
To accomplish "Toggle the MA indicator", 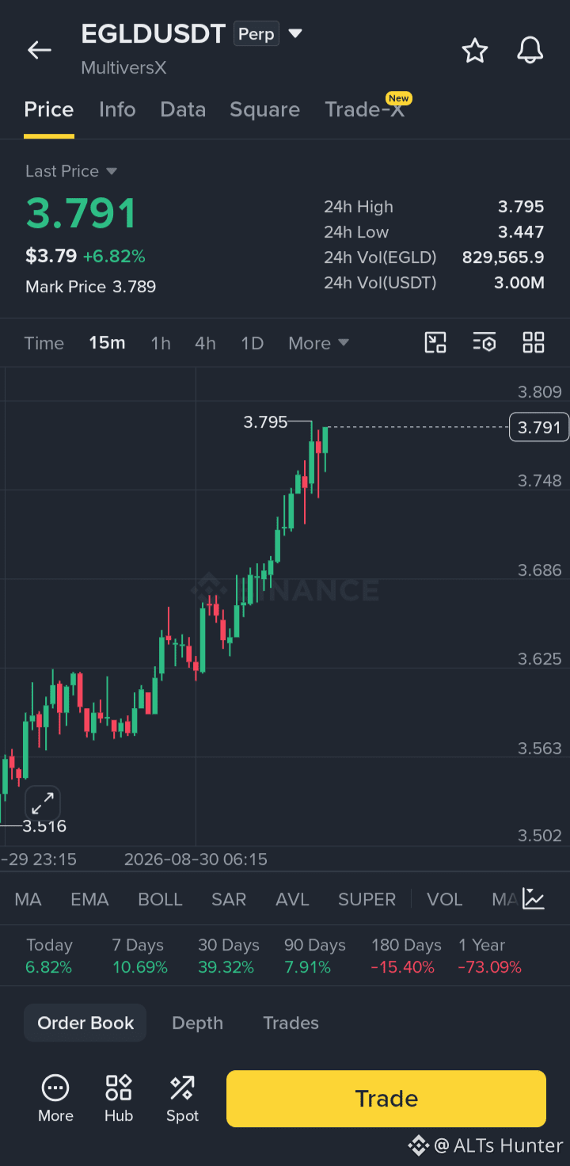I will click(28, 899).
